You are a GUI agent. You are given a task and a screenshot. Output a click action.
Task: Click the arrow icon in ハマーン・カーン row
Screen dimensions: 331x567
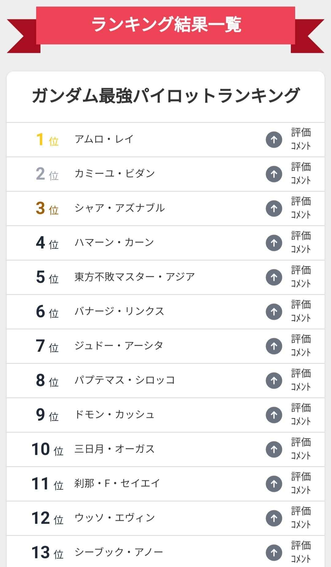point(274,243)
